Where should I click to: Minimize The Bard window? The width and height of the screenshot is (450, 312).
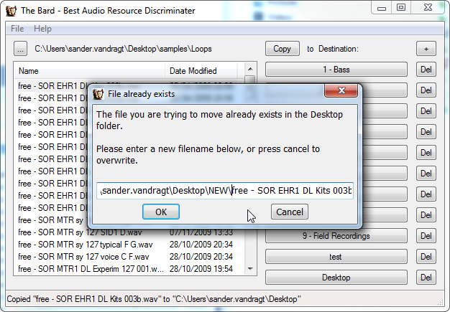click(382, 7)
